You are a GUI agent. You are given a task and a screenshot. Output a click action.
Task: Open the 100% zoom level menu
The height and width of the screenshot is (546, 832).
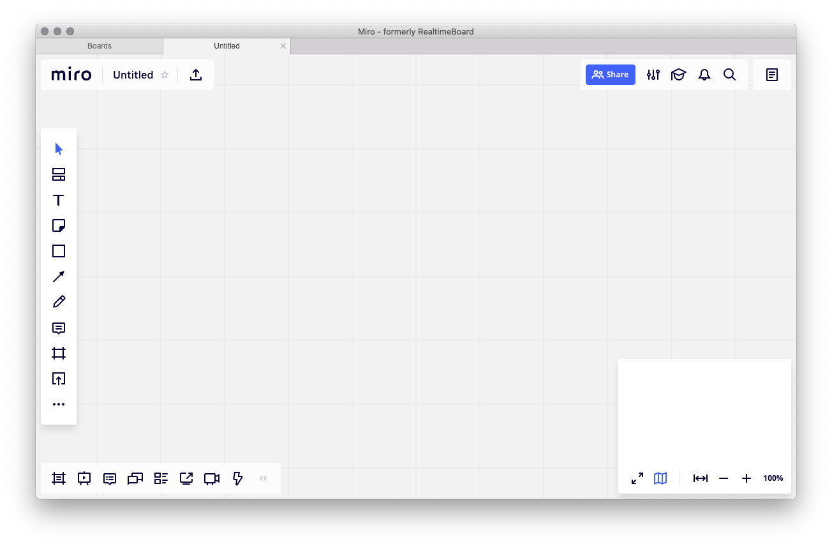tap(773, 478)
